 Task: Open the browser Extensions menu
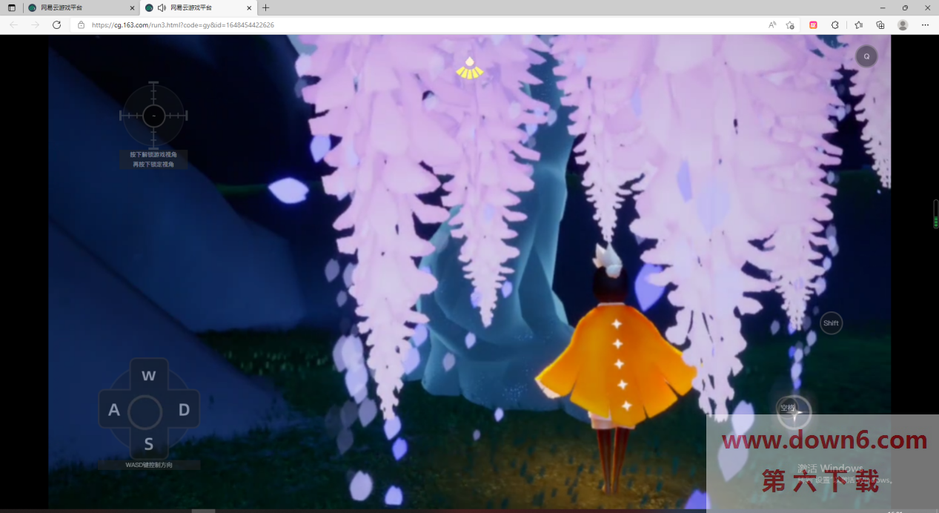coord(835,24)
